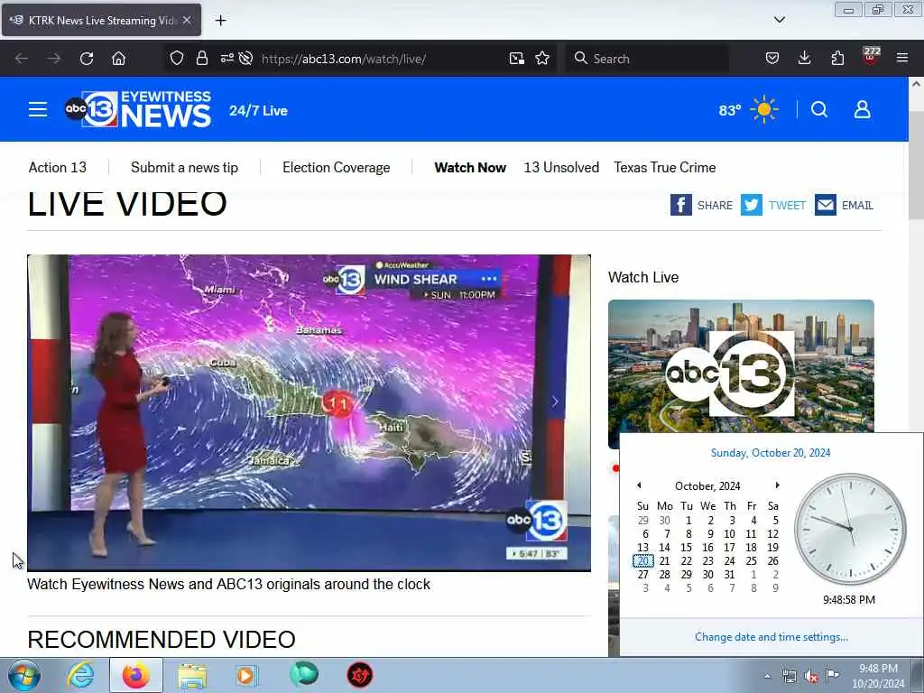Click the Sunday, October 20, 2024 link
Viewport: 924px width, 693px height.
[x=771, y=453]
